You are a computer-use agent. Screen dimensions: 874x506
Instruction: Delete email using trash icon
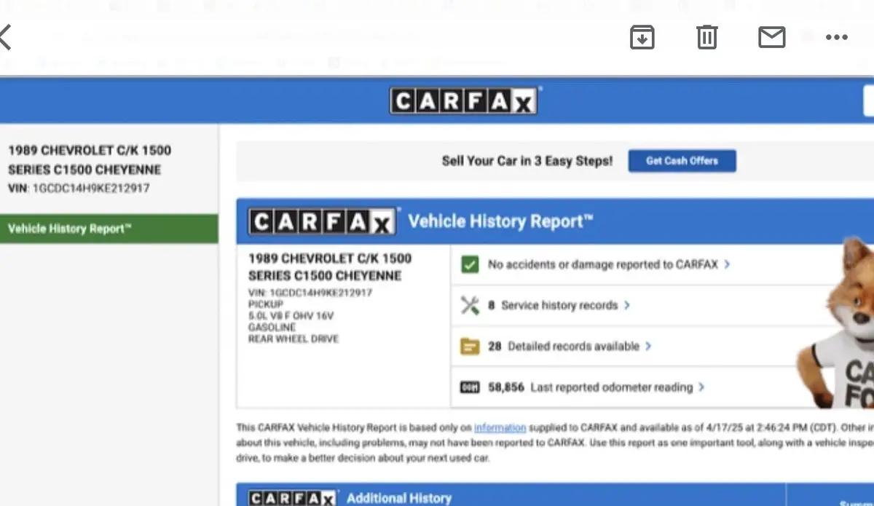[x=706, y=37]
